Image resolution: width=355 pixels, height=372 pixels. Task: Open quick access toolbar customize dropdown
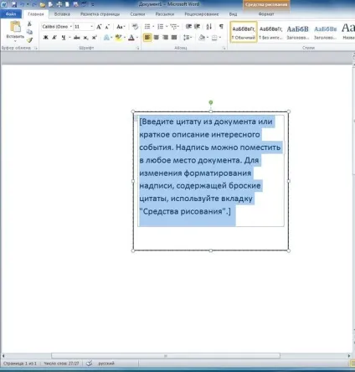(92, 4)
